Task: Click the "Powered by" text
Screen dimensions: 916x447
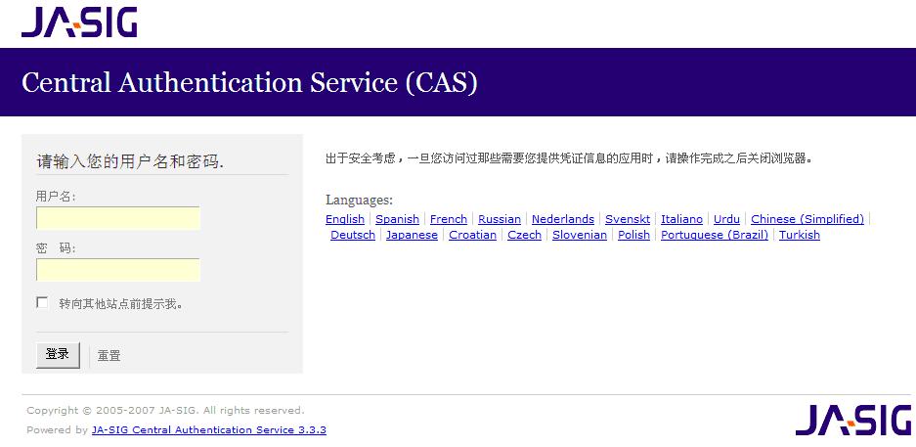Action: [x=58, y=430]
